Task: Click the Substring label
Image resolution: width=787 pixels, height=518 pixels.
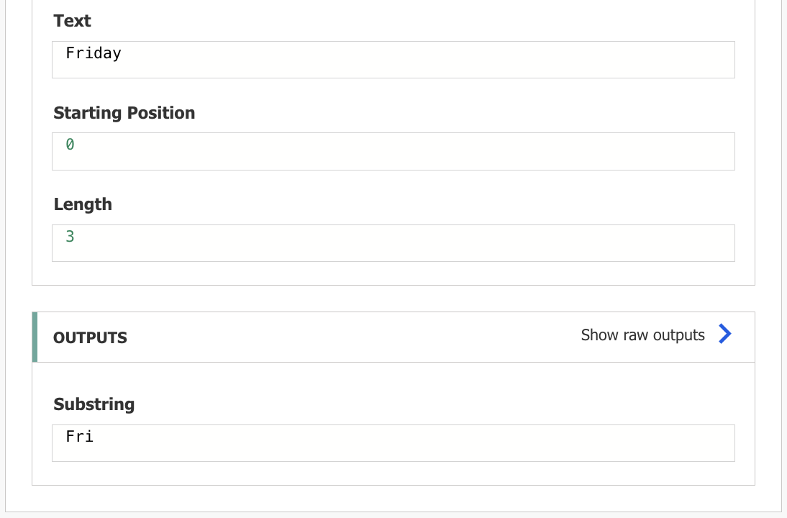Action: 94,404
